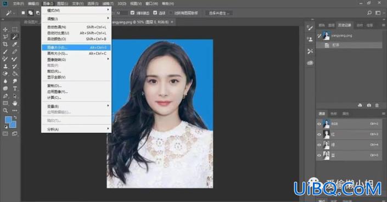Toggle the Contiguous checkbox
The image size is (387, 202).
tap(155, 13)
